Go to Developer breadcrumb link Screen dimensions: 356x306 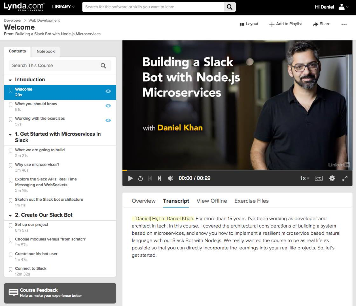[x=13, y=20]
